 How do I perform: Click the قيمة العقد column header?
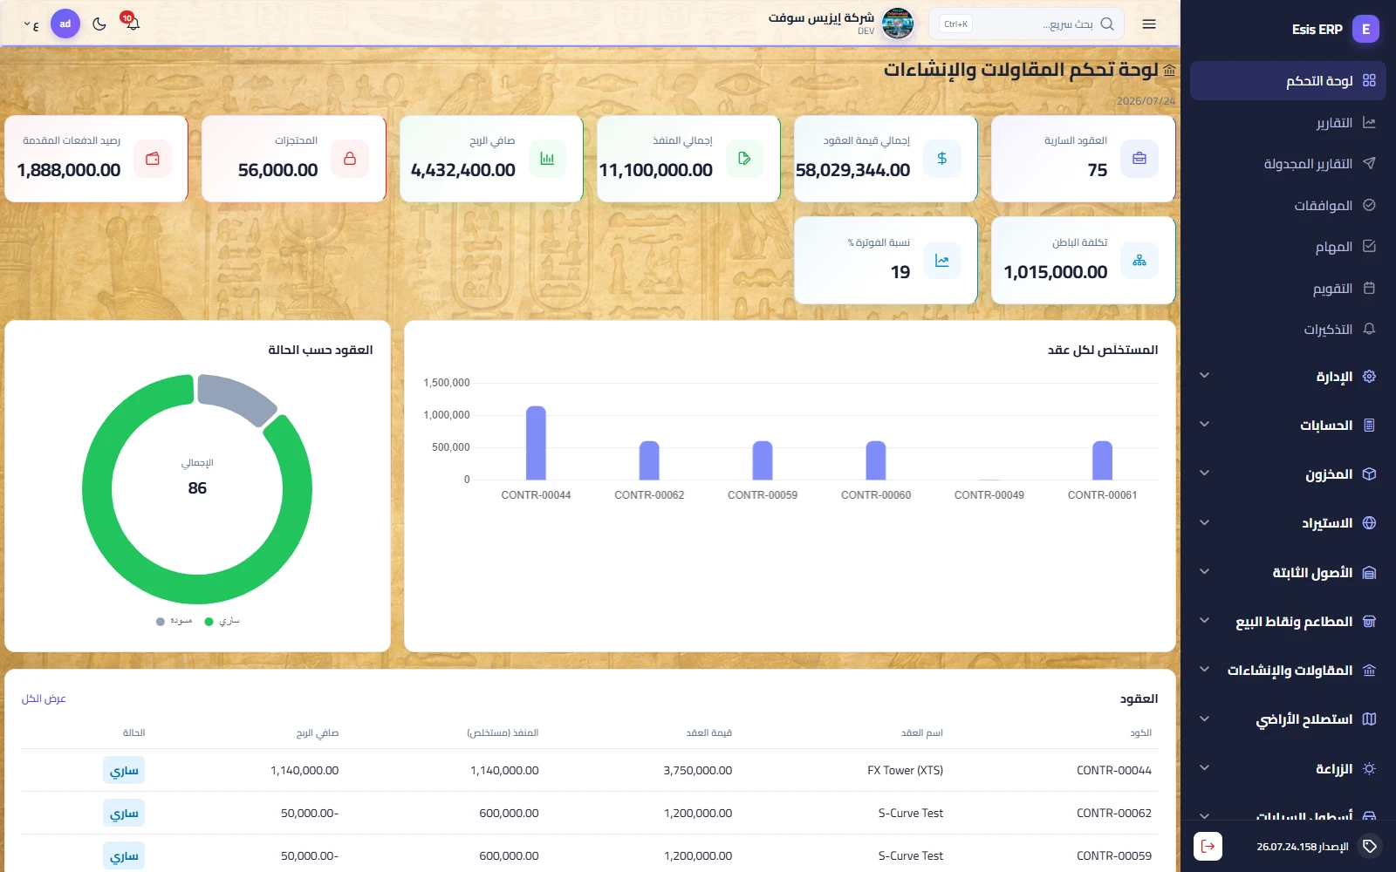[x=709, y=732]
